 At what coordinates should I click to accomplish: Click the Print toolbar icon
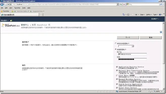(x=136, y=15)
